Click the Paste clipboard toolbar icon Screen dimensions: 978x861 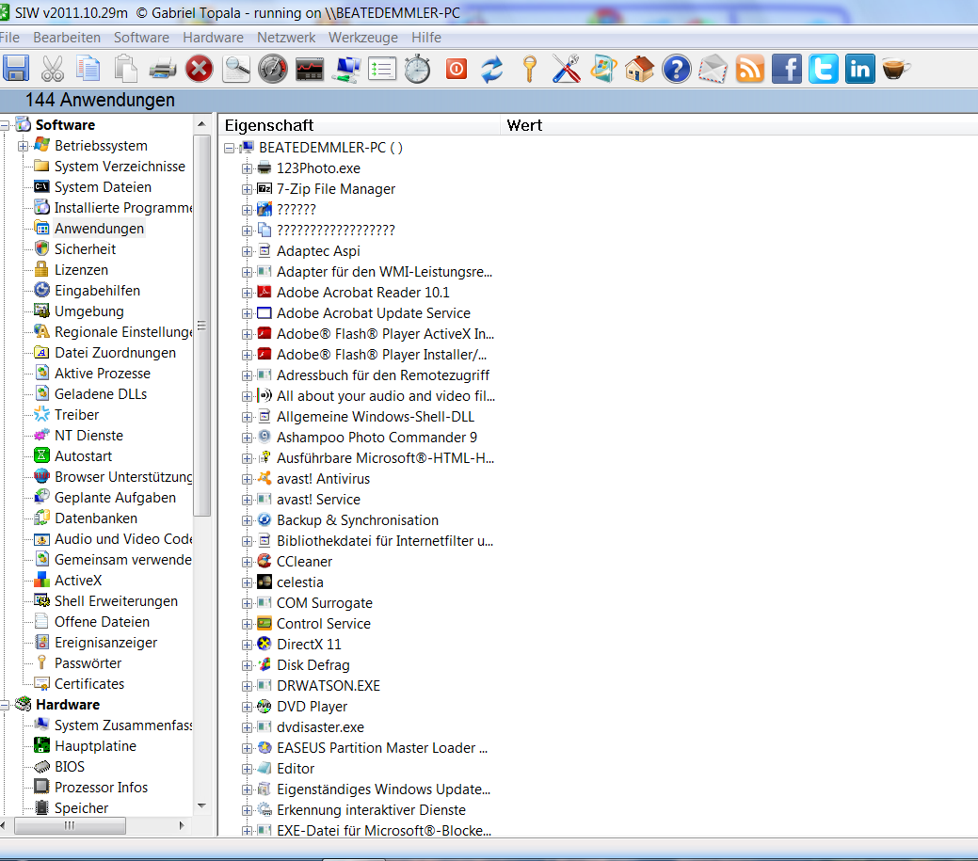coord(126,69)
